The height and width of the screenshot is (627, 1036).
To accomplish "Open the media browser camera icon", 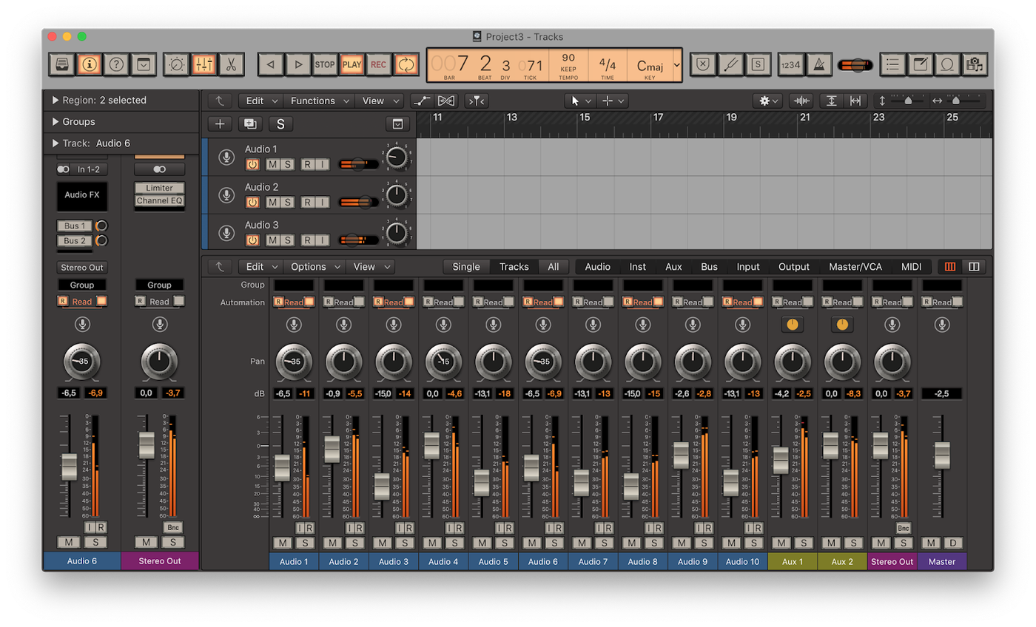I will [x=975, y=64].
